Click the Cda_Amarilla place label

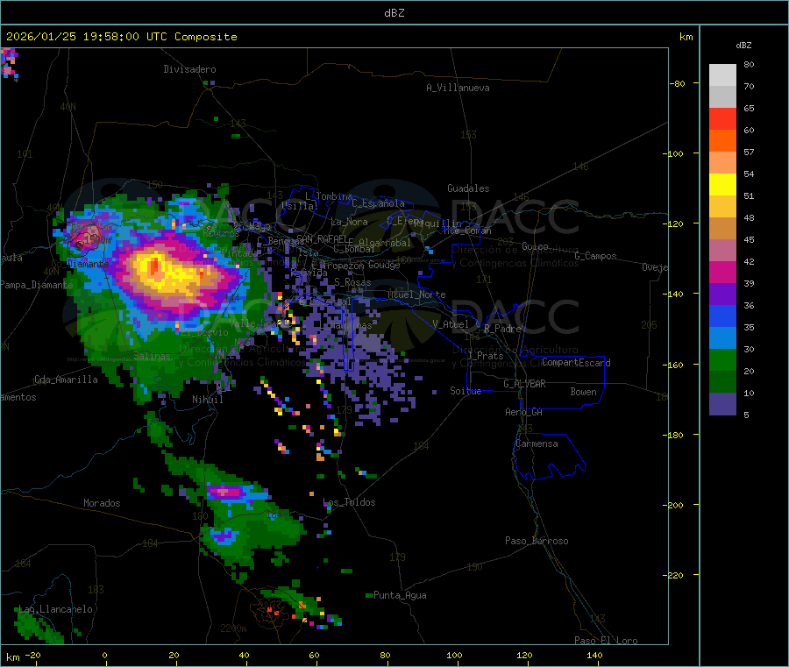66,380
